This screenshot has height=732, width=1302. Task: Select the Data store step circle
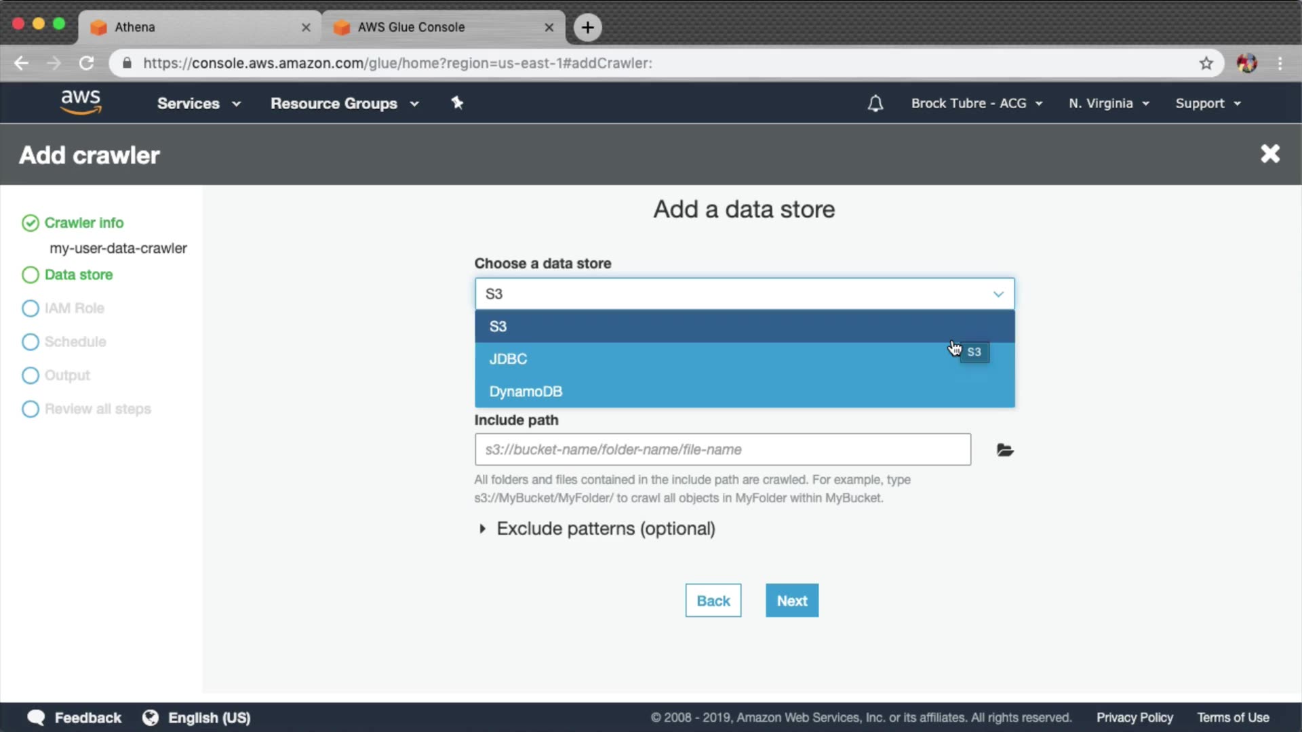click(31, 275)
